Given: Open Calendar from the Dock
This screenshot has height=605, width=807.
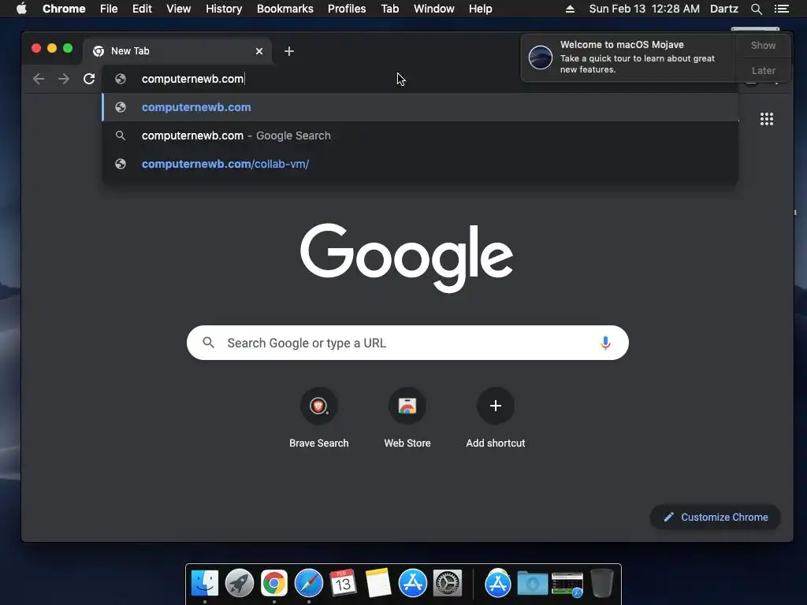Looking at the screenshot, I should click(x=344, y=584).
